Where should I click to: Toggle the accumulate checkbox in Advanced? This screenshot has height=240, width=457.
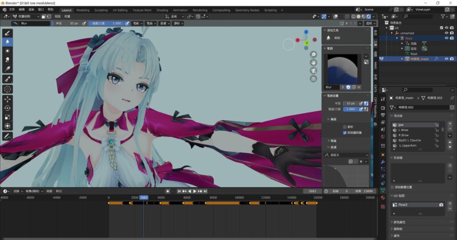pos(345,127)
